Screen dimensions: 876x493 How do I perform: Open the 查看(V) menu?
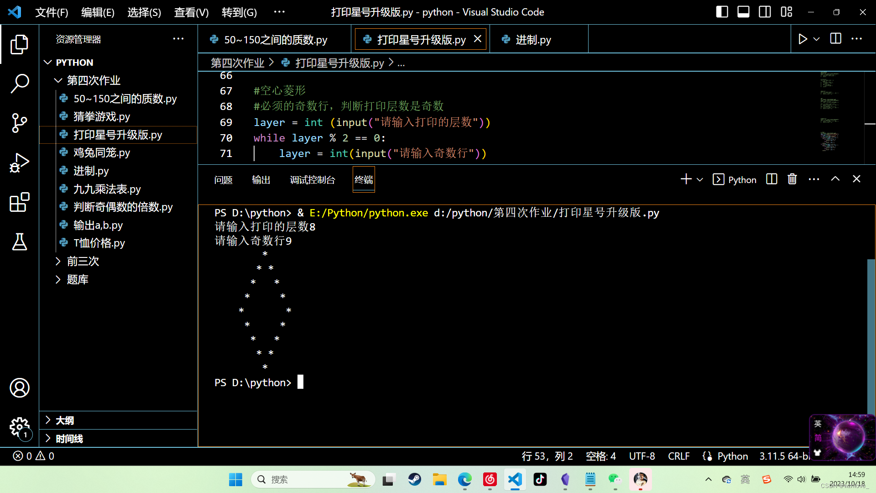point(191,12)
